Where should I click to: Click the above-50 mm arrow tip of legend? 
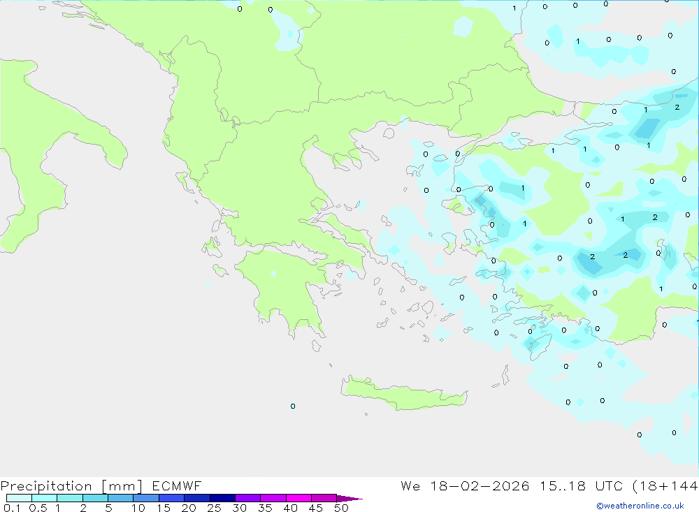click(349, 498)
